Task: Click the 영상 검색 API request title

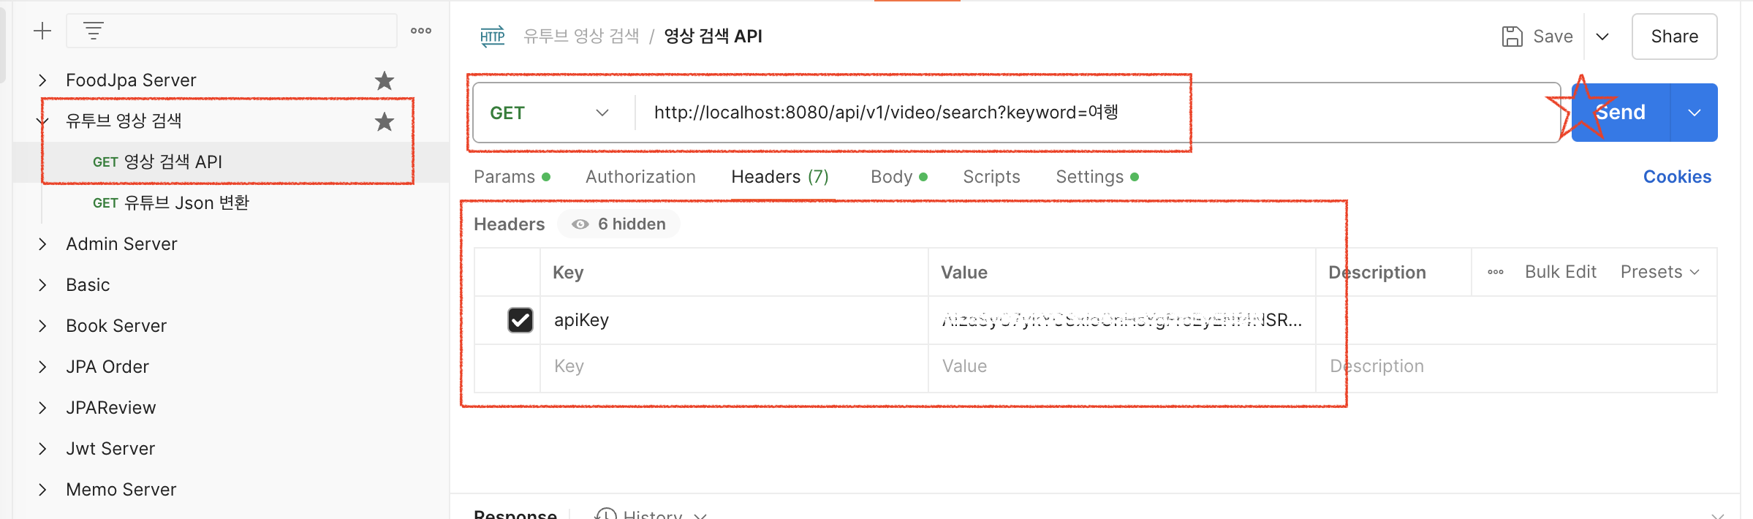Action: (713, 36)
